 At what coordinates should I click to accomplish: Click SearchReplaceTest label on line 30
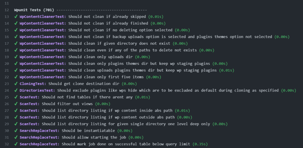[x=40, y=131]
